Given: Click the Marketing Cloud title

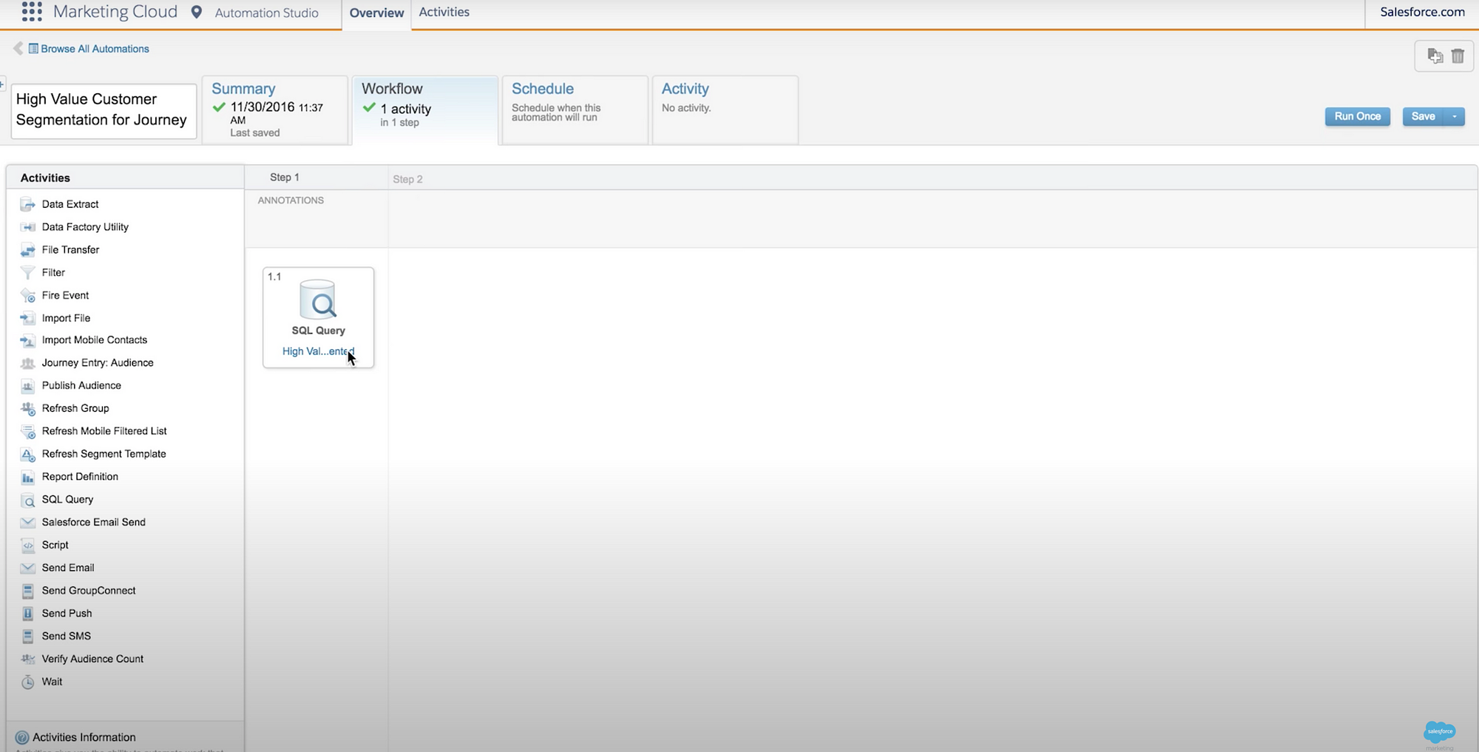Looking at the screenshot, I should click(115, 12).
